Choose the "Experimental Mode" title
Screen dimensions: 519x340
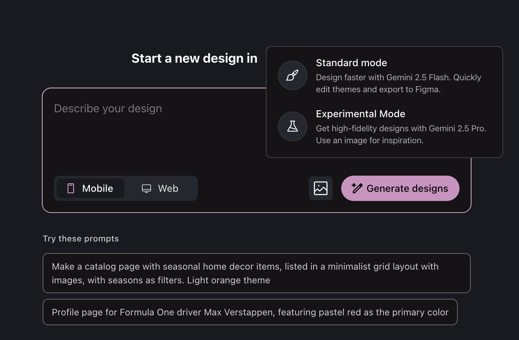point(360,114)
